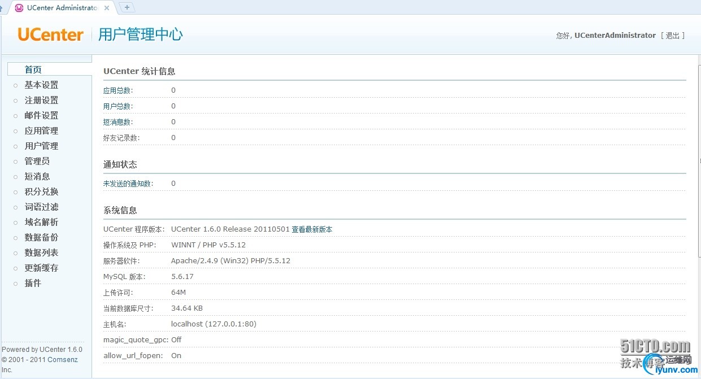Click the MySQL 版本 label

[124, 277]
